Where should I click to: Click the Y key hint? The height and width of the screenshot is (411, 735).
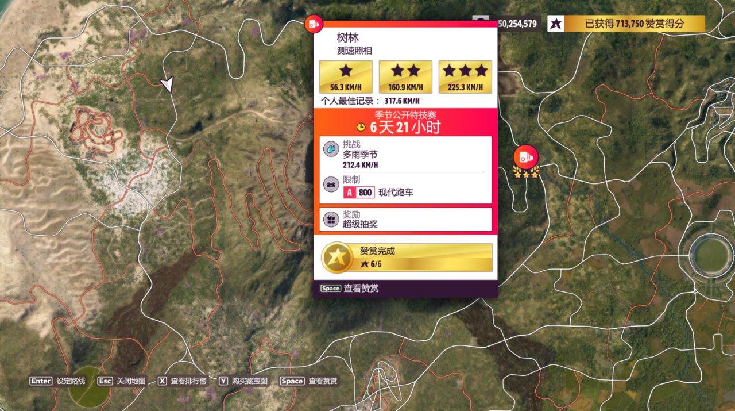pos(223,381)
